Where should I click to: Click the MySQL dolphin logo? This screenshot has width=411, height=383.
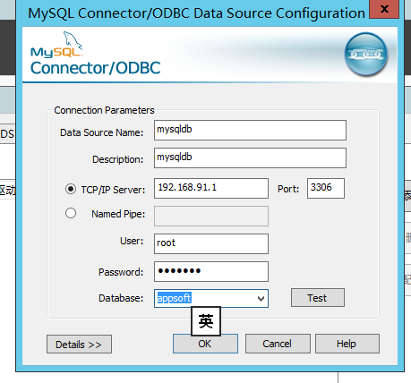click(x=56, y=44)
